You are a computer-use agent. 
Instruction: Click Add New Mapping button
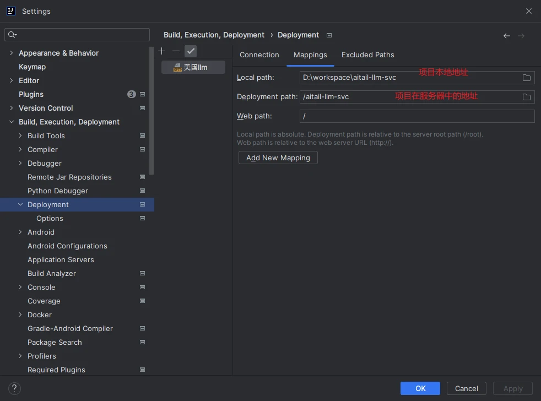pos(278,158)
